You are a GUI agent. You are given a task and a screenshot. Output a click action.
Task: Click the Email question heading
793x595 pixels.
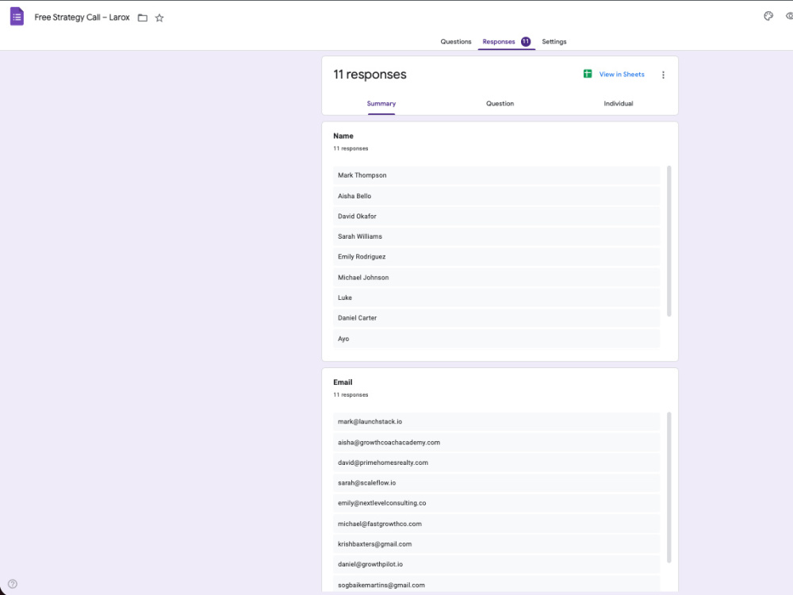pos(343,382)
